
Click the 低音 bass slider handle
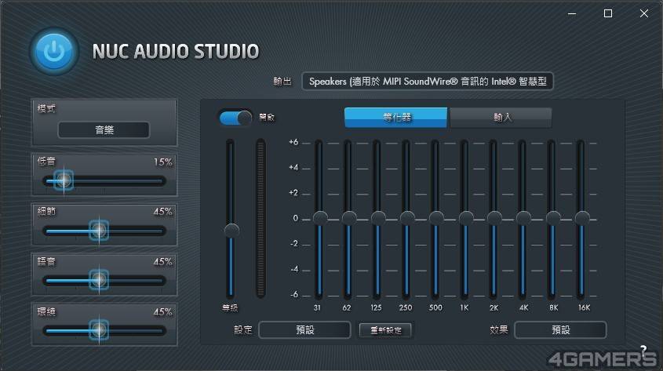point(64,180)
